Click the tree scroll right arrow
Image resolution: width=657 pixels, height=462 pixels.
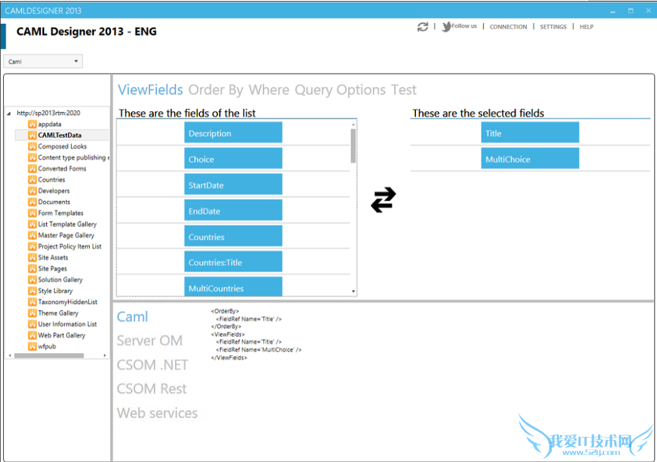(104, 356)
